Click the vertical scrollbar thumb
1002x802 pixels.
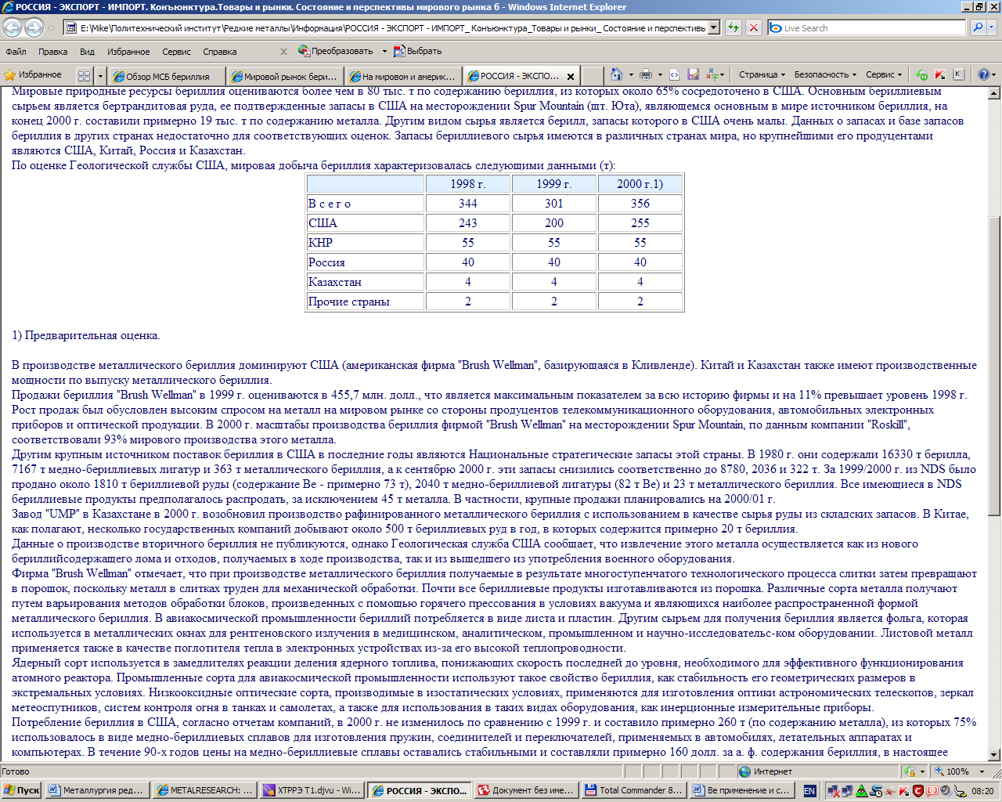[x=994, y=366]
